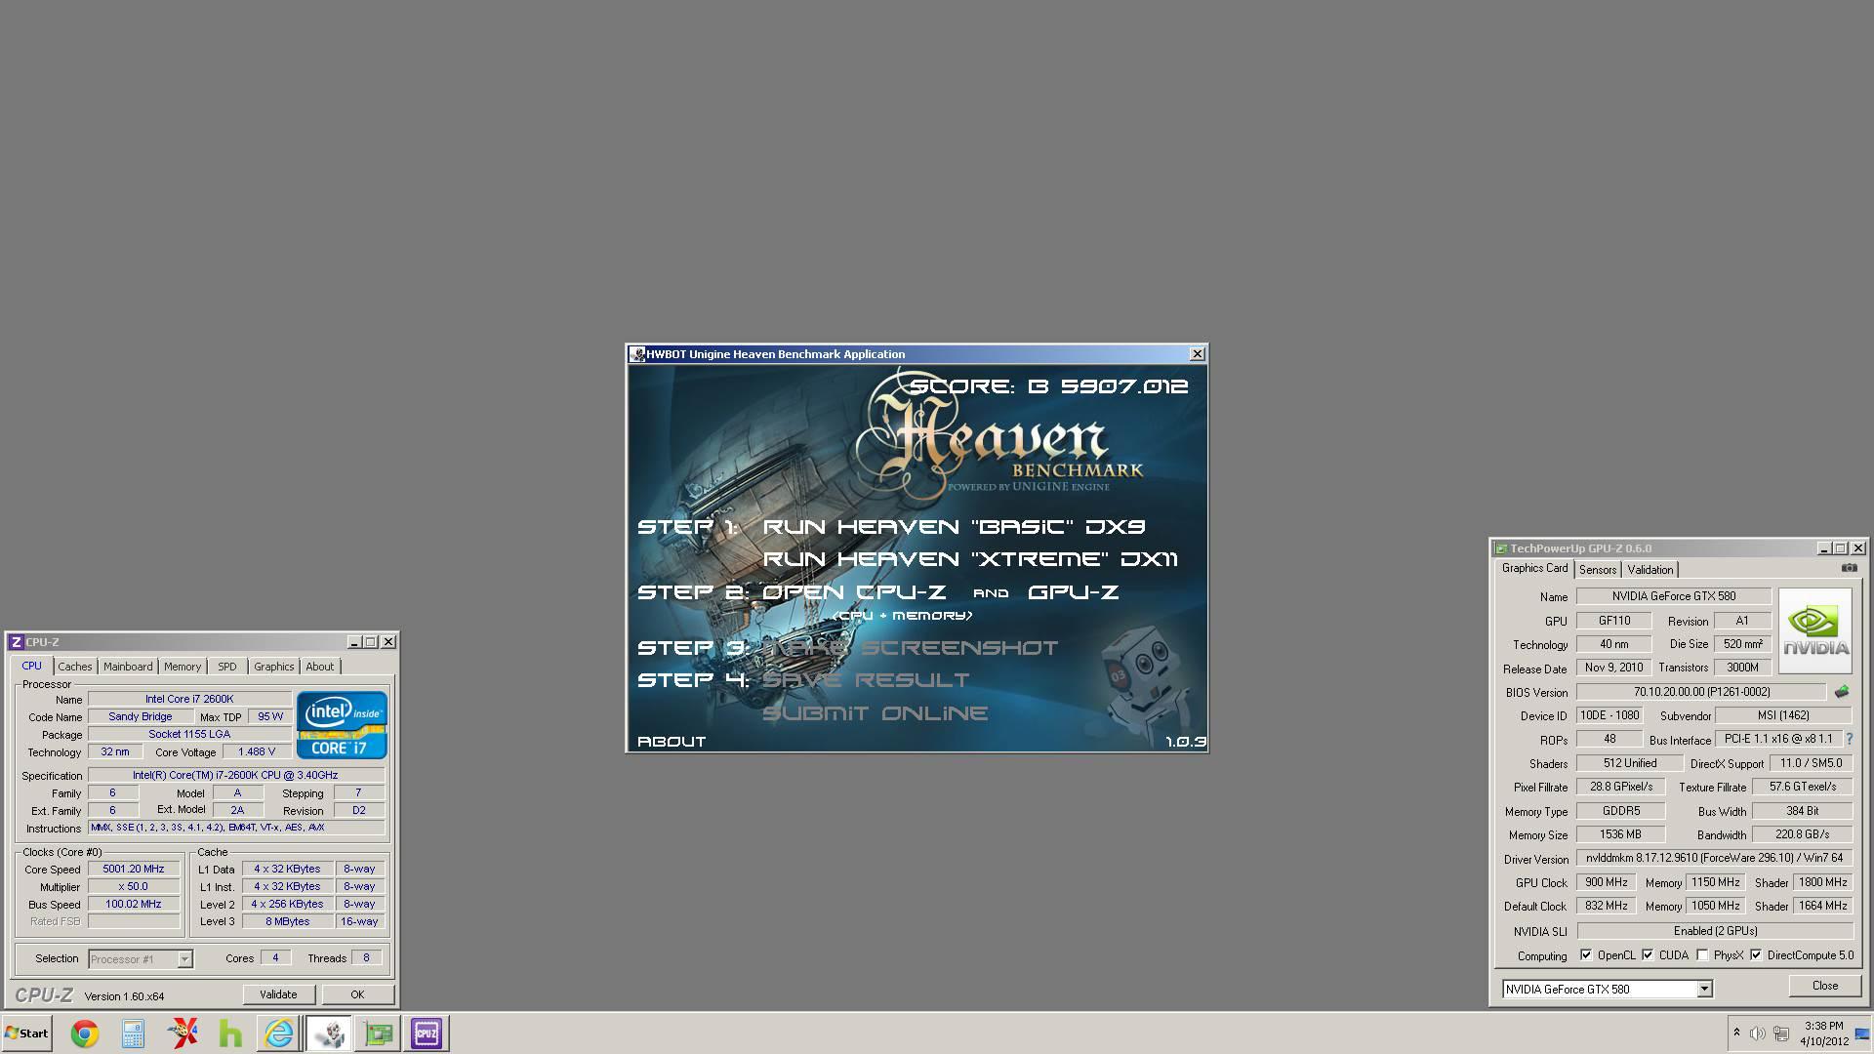
Task: Click the GPU-Z link in Step 2
Action: [x=1073, y=592]
